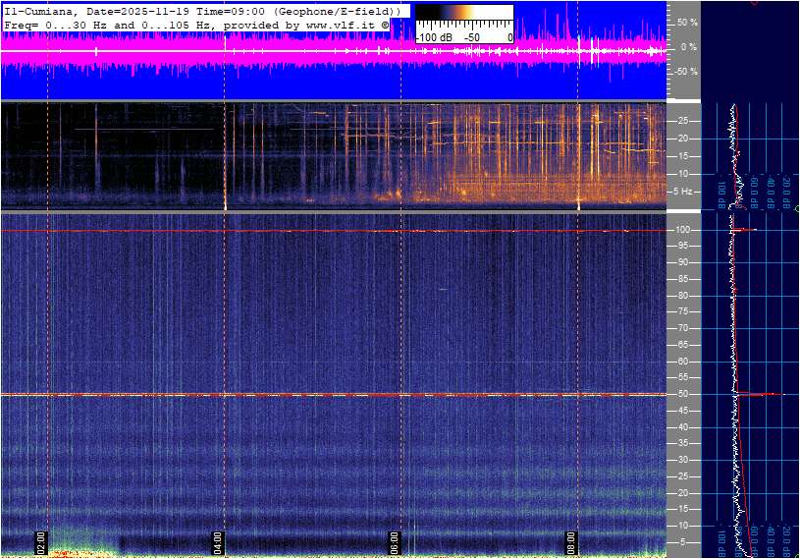
Task: Click the 0 % amplitude axis label
Action: pyautogui.click(x=689, y=47)
